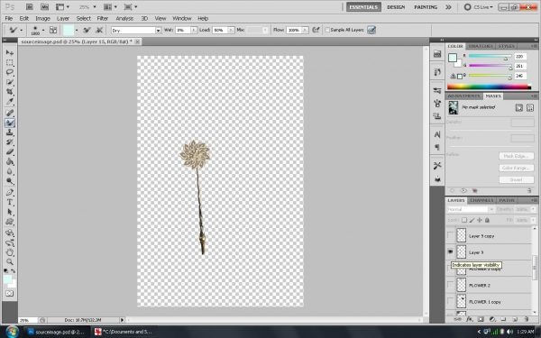Click the Windows Start button
This screenshot has width=541, height=338.
[12, 332]
